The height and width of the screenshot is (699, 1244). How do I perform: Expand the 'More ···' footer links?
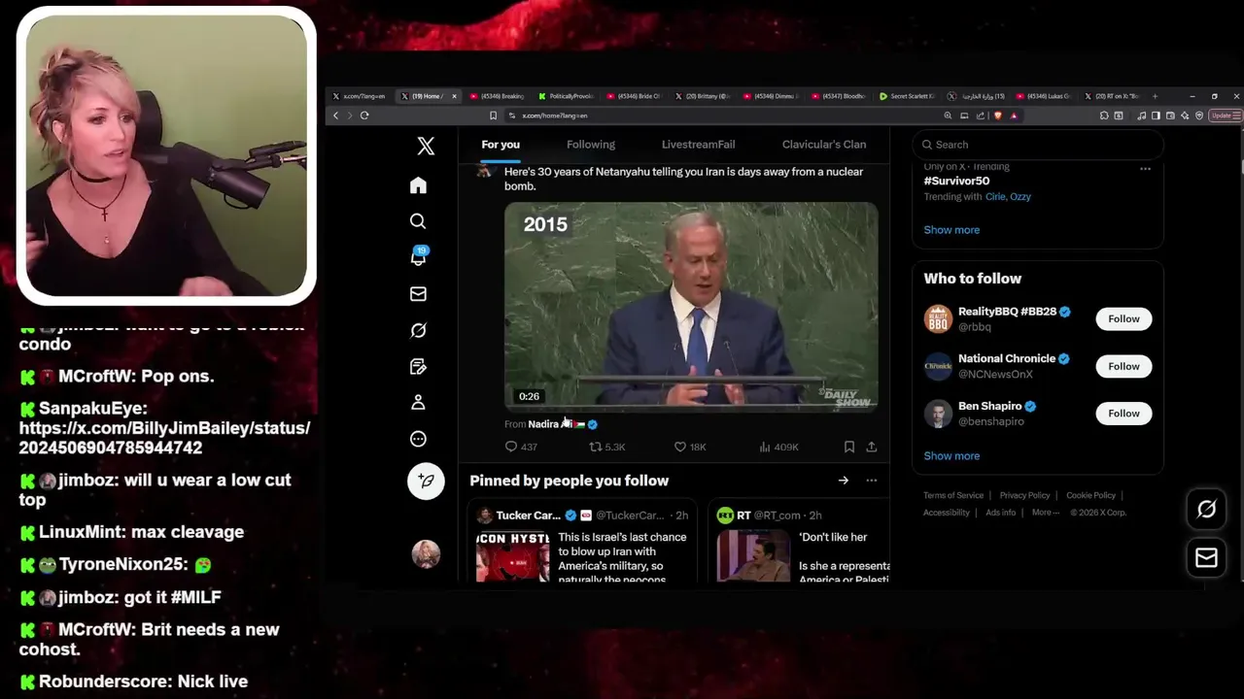tap(1046, 513)
